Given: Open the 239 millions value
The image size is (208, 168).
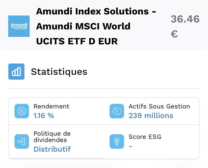Looking at the screenshot, I should click(x=151, y=116).
